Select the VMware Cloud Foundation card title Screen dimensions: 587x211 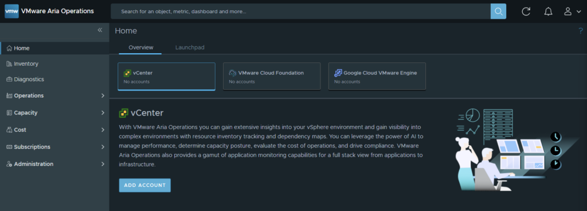point(271,73)
